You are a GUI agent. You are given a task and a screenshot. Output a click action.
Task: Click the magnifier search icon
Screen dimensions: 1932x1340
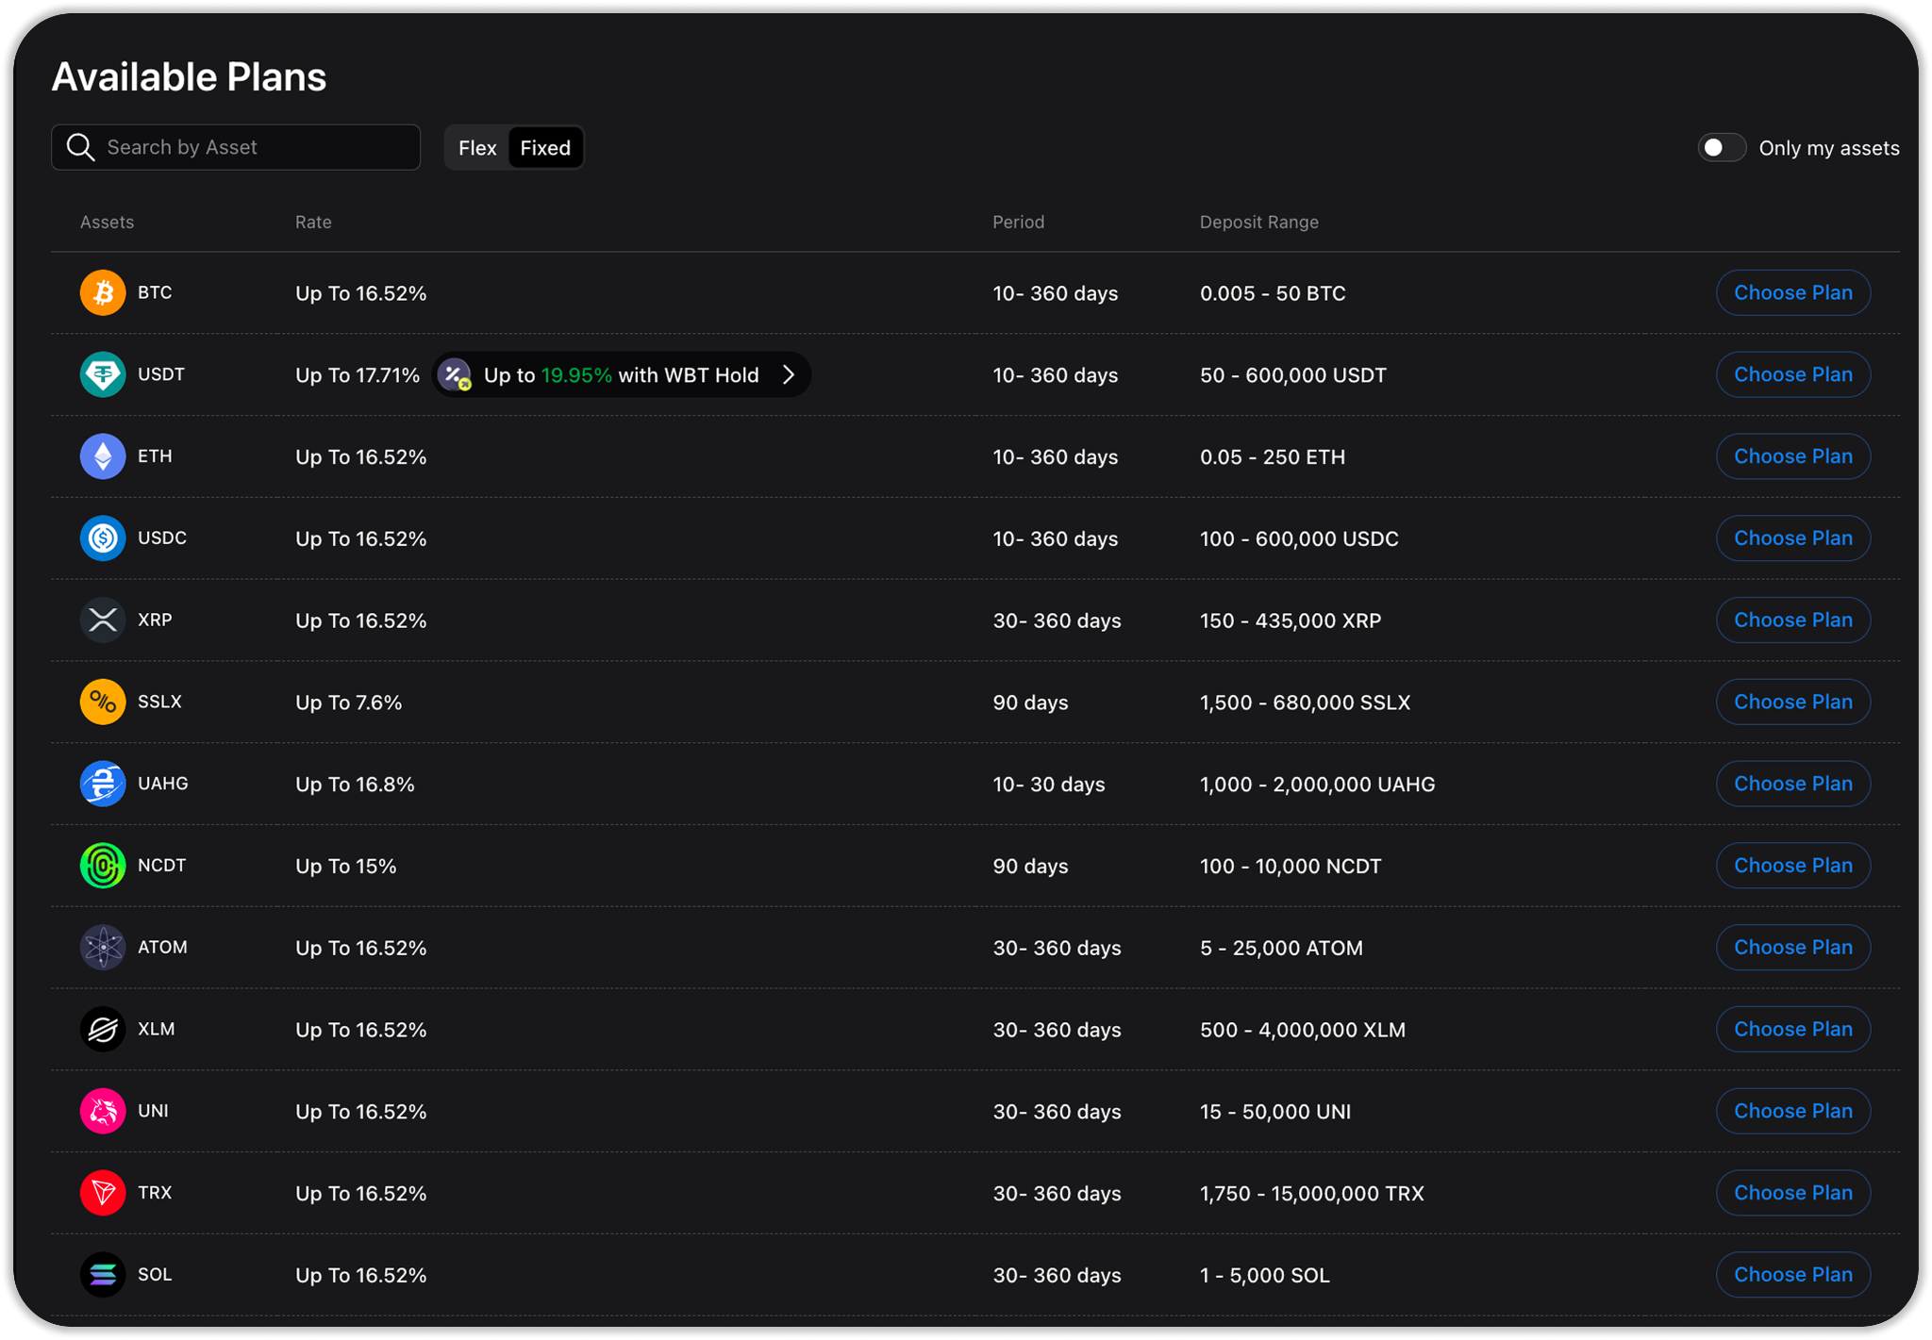[x=81, y=147]
